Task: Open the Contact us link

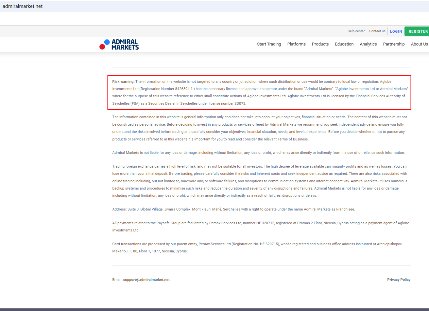Action: [x=377, y=31]
